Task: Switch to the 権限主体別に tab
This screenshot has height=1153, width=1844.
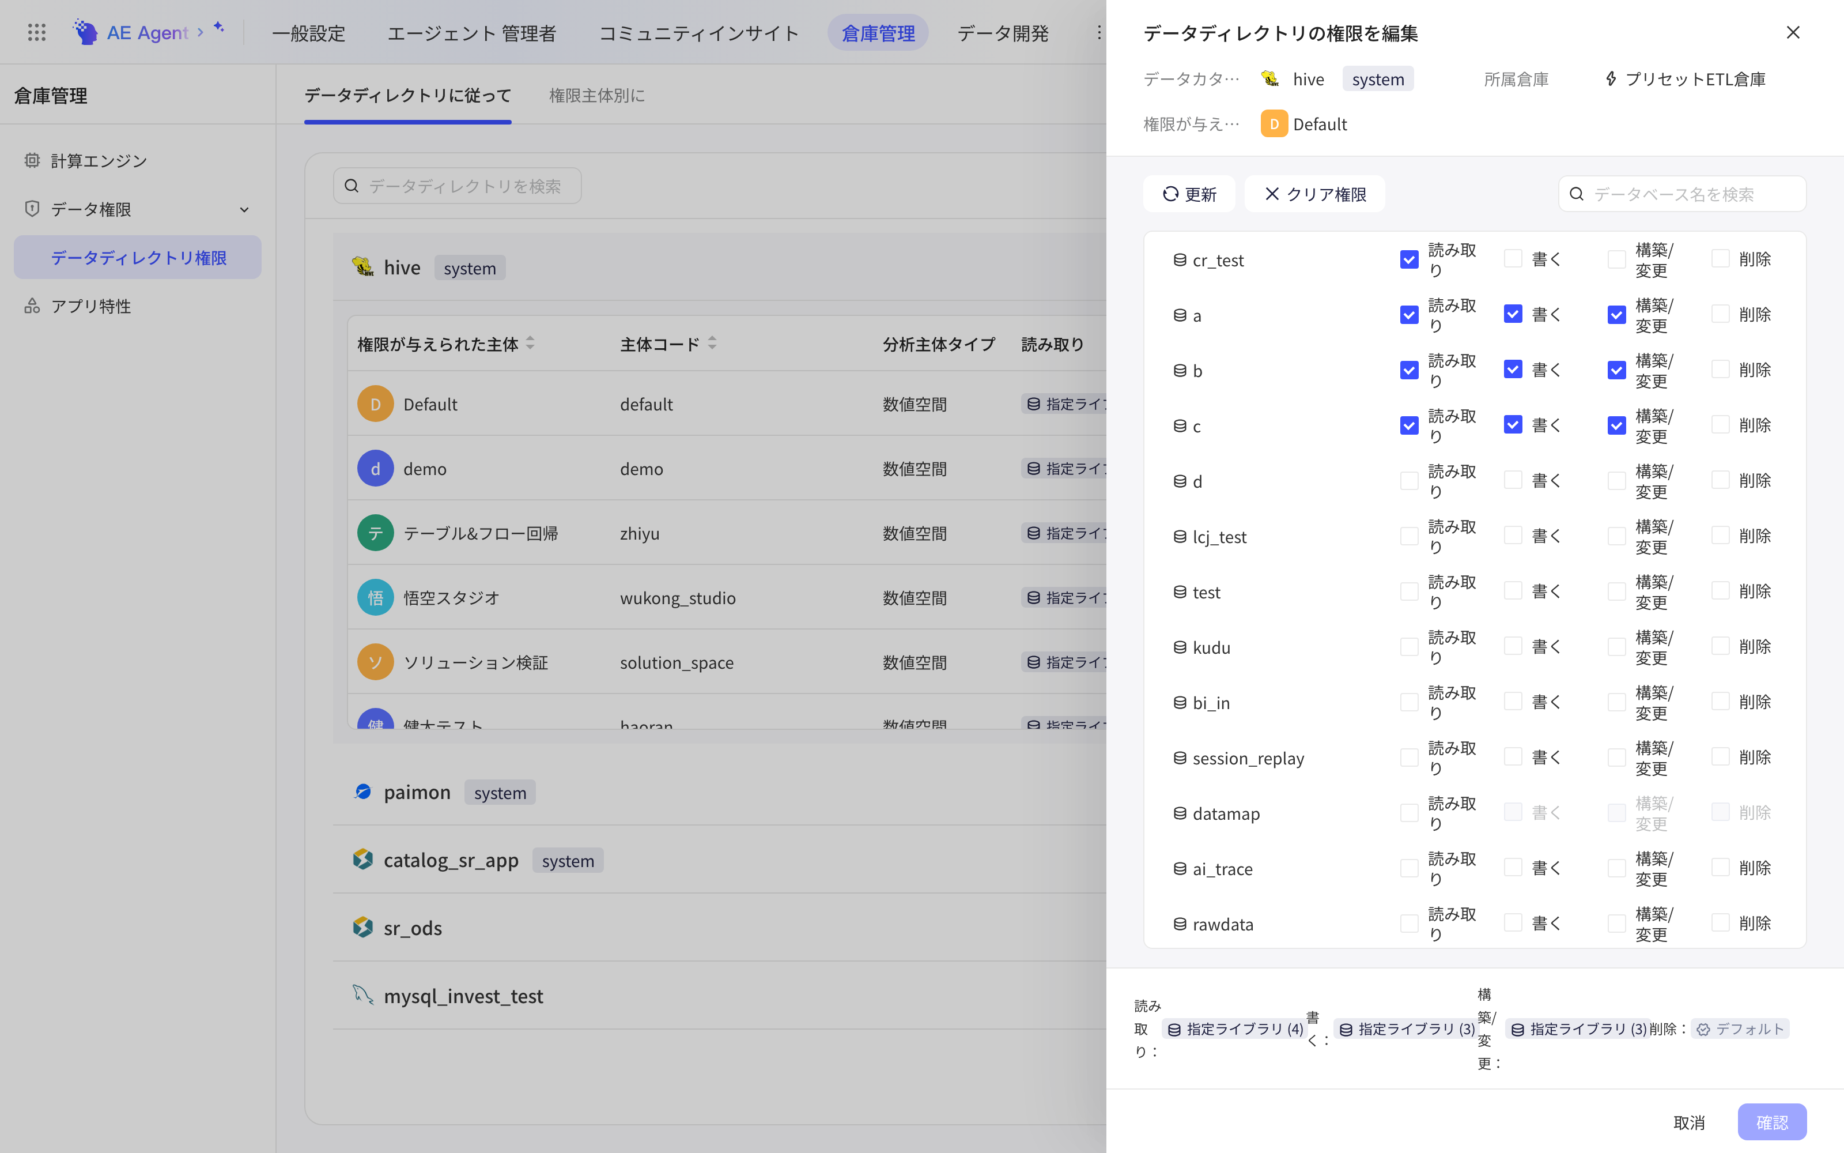Action: click(x=596, y=95)
